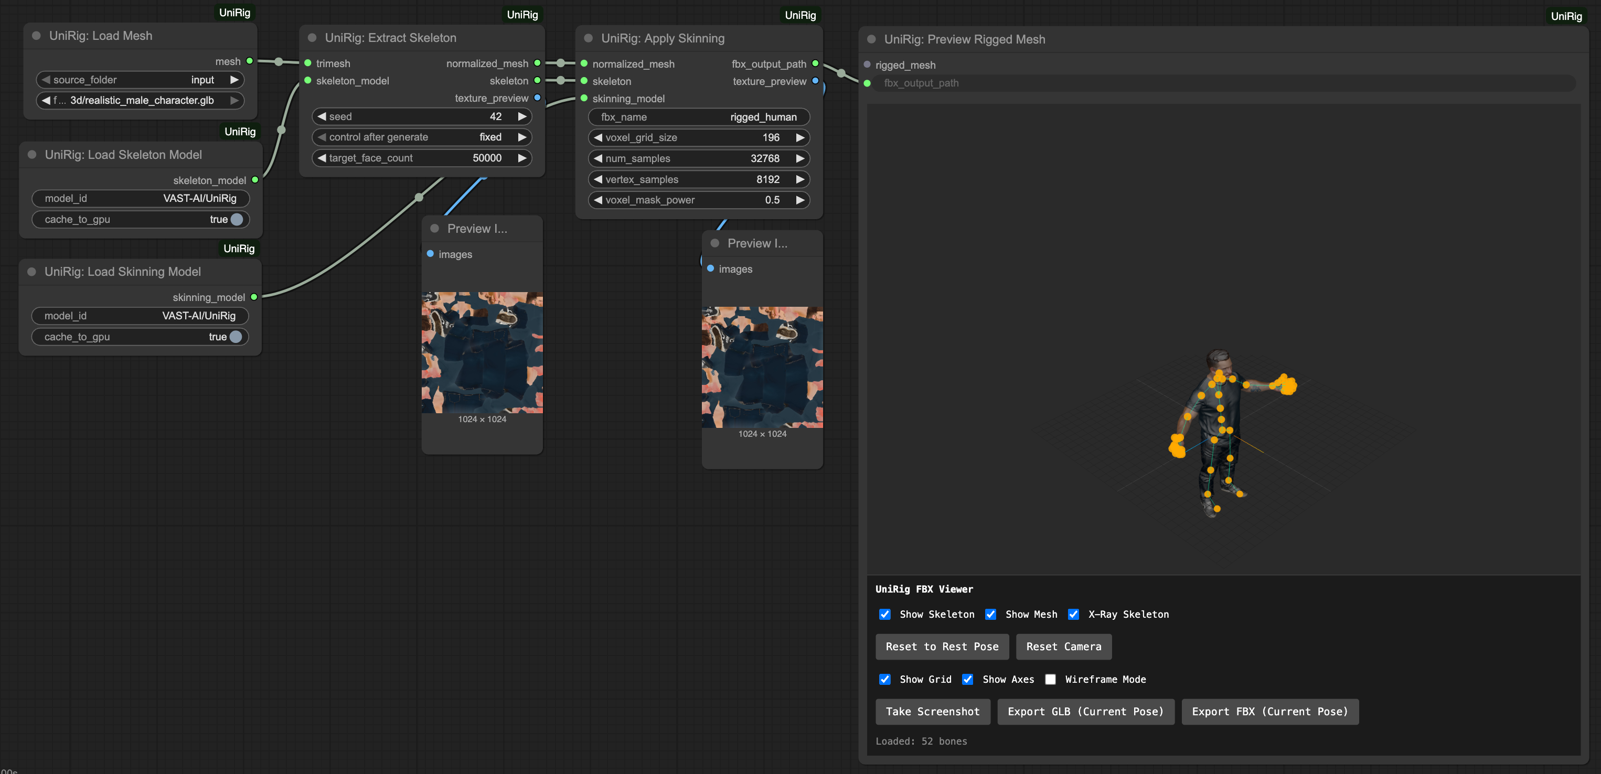Click the rigged_mesh input socket on Preview Rigged Mesh
The height and width of the screenshot is (774, 1601).
(x=867, y=64)
